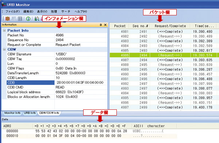Click the grayed-out stop recording icon
Viewport: 219px width, 143px height.
click(14, 19)
